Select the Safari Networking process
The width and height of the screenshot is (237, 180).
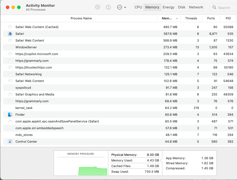coord(28,74)
